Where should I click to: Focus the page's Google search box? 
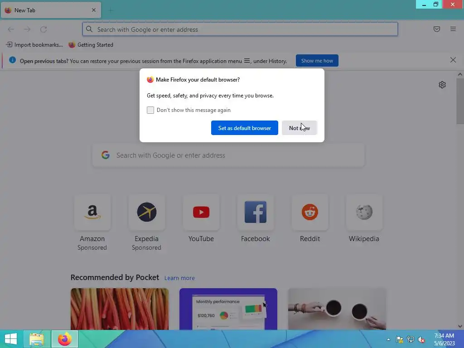(228, 155)
